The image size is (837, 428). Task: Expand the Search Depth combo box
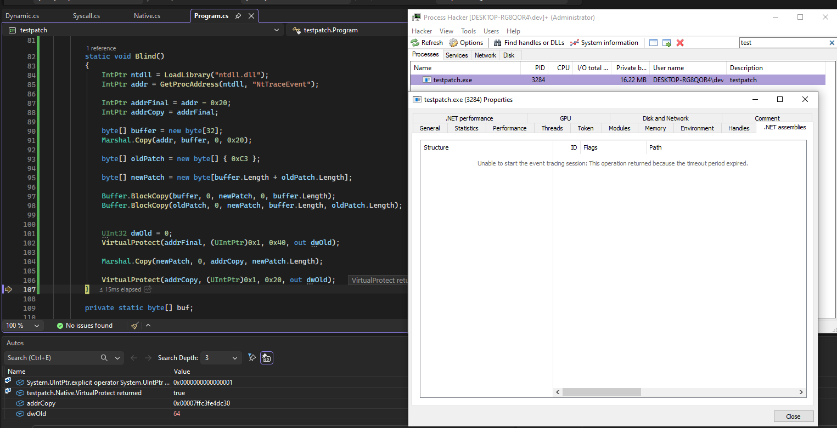221,358
